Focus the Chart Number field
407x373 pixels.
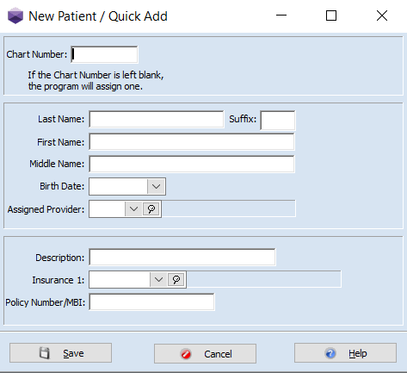(104, 54)
